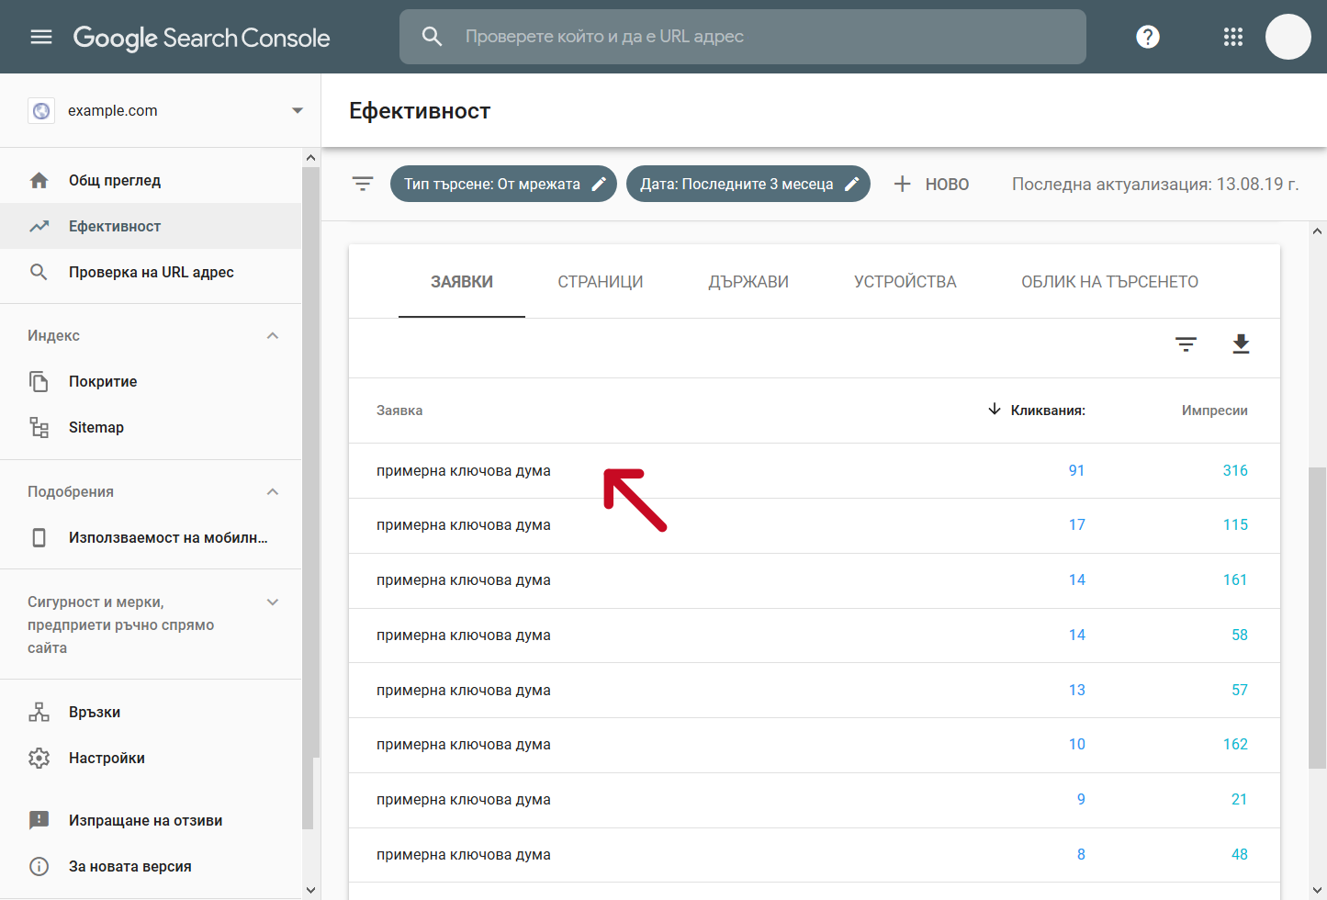This screenshot has height=900, width=1327.
Task: Click clicks value 13
Action: point(1077,691)
